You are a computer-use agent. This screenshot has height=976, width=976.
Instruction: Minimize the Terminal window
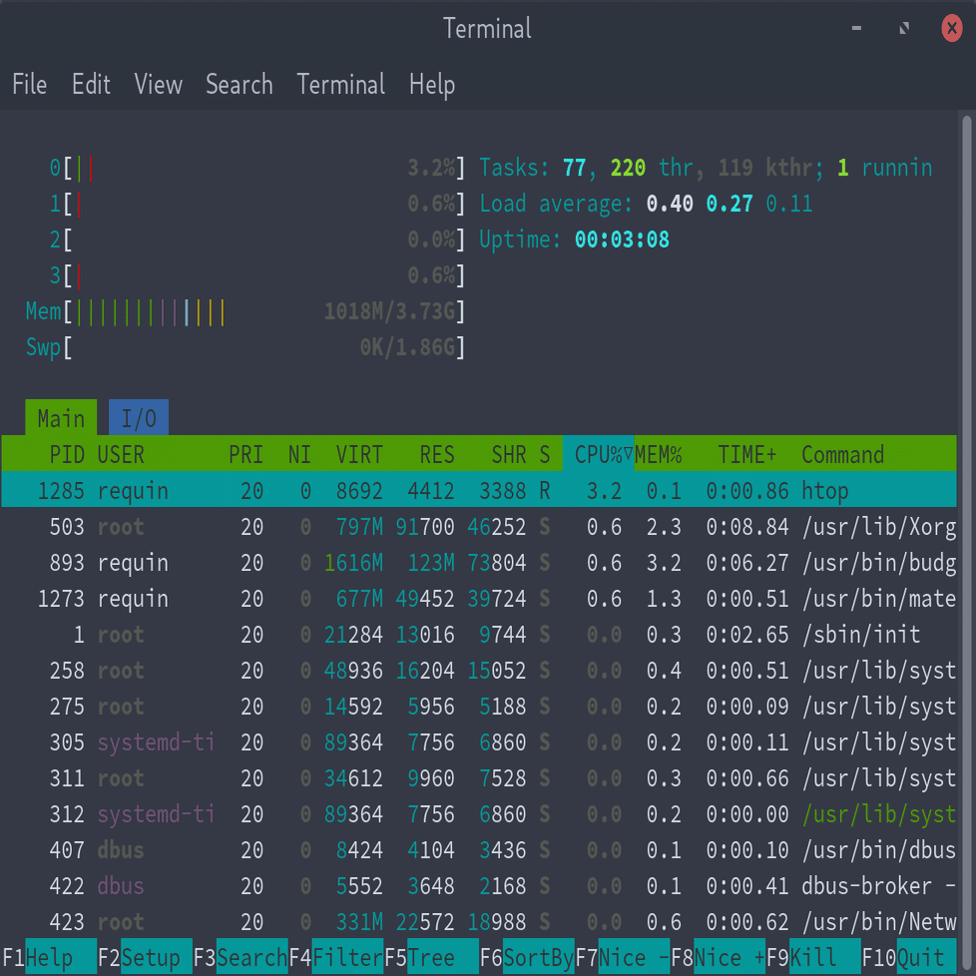point(856,28)
